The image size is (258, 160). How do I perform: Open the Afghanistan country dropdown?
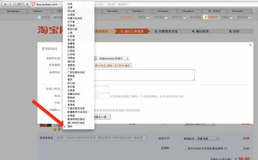114,59
